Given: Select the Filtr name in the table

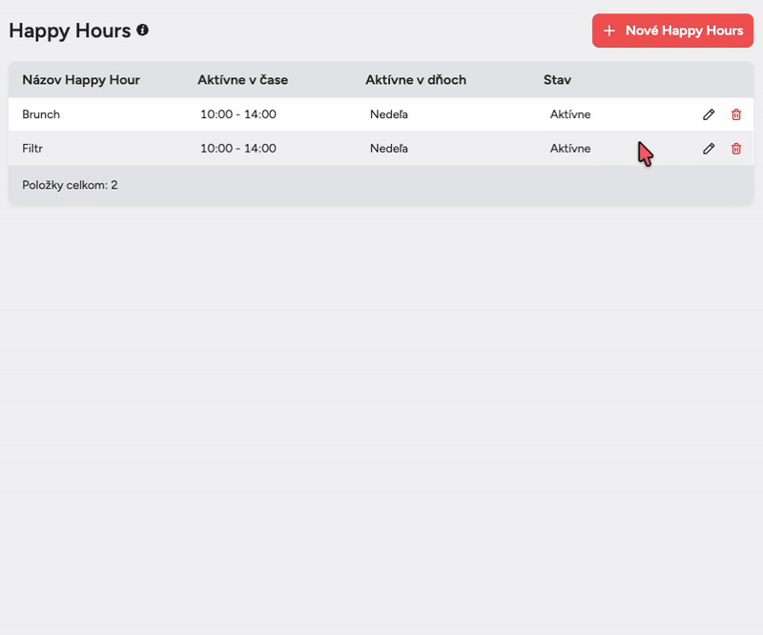Looking at the screenshot, I should pos(34,149).
